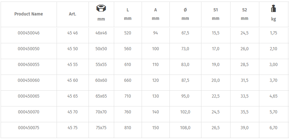Image resolution: width=289 pixels, height=139 pixels.
Task: Select product 000450065
Action: 28,96
